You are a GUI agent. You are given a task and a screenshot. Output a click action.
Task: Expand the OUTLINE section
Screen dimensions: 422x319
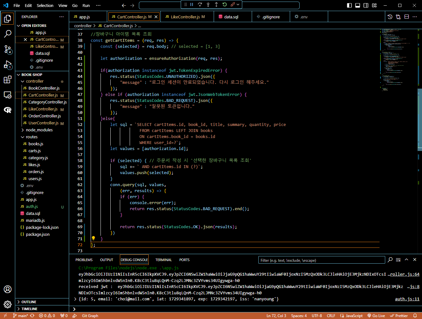click(x=42, y=302)
